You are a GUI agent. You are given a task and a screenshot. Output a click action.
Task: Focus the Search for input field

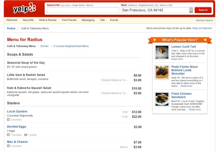pyautogui.click(x=82, y=10)
